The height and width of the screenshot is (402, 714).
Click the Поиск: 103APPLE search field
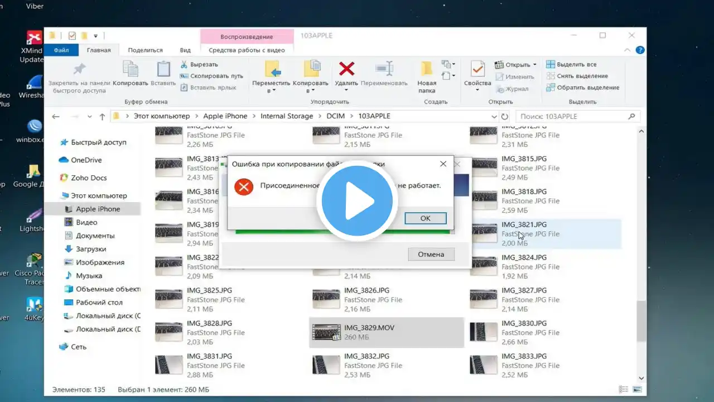click(577, 116)
